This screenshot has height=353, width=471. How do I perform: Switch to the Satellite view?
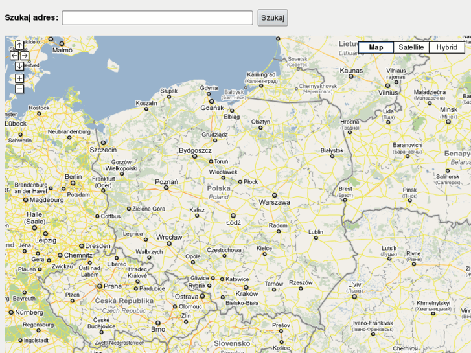coord(411,47)
